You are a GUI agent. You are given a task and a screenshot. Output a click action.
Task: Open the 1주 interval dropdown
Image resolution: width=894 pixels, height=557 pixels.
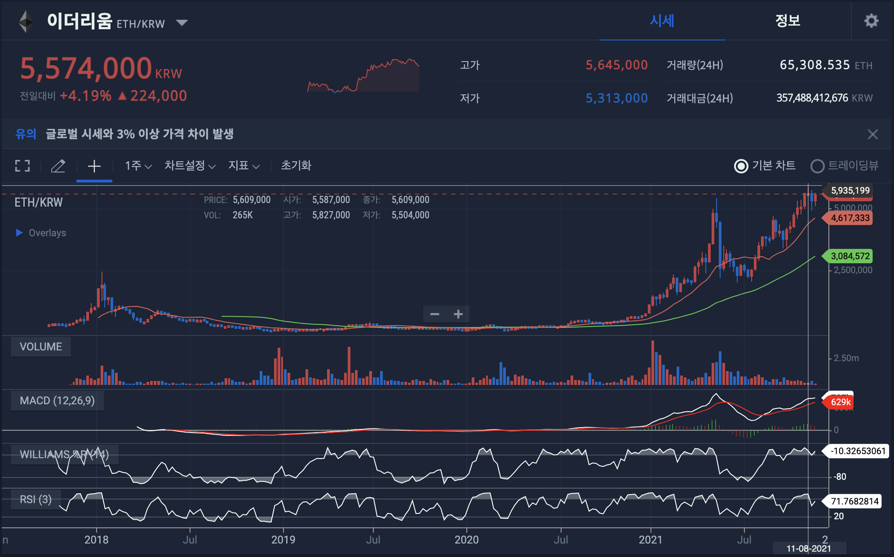[x=138, y=166]
